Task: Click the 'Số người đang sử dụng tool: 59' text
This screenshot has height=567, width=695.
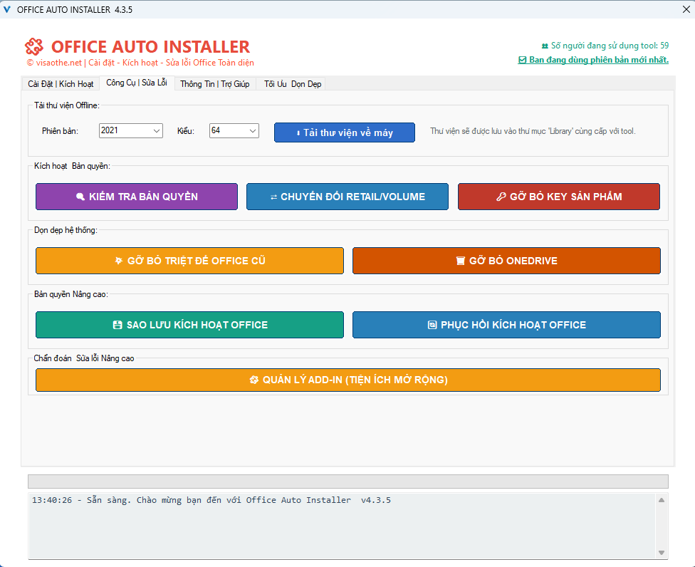Action: pyautogui.click(x=610, y=46)
